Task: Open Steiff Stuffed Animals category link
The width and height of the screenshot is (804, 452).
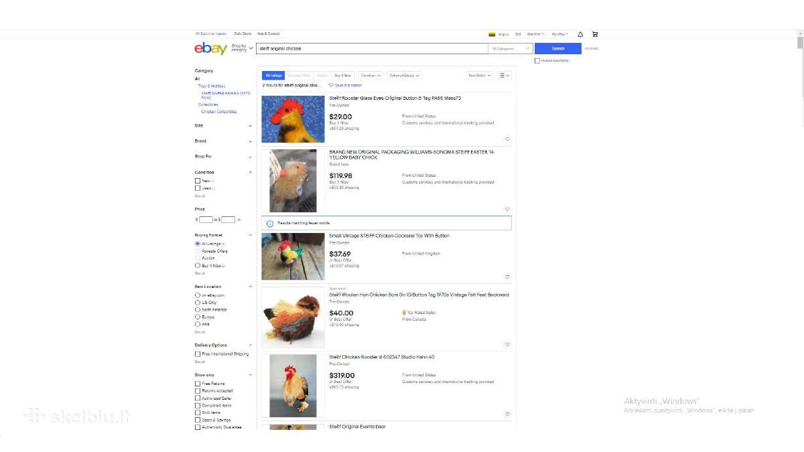Action: (x=226, y=95)
